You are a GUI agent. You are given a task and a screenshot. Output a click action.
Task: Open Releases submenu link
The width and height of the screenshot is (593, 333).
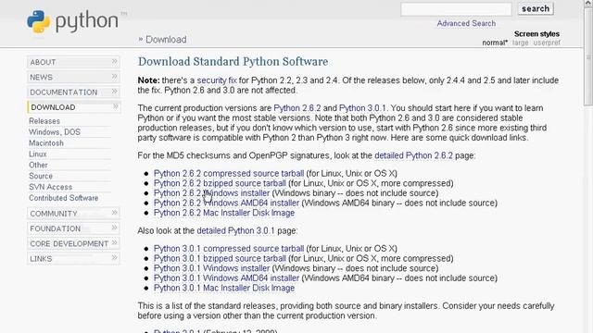point(44,121)
